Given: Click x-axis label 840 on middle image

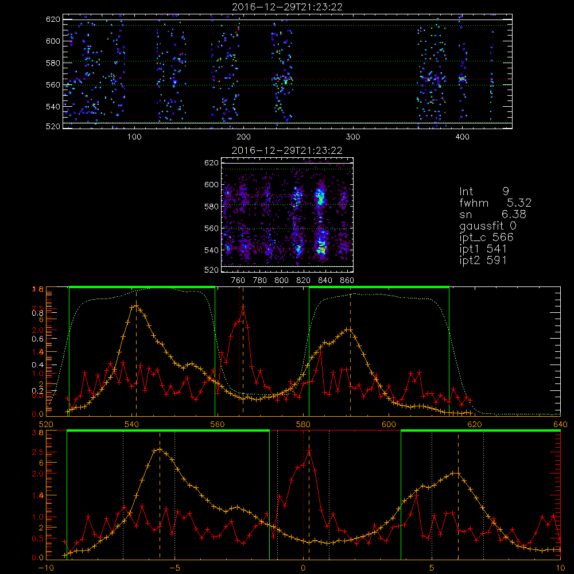Looking at the screenshot, I should pyautogui.click(x=325, y=281).
